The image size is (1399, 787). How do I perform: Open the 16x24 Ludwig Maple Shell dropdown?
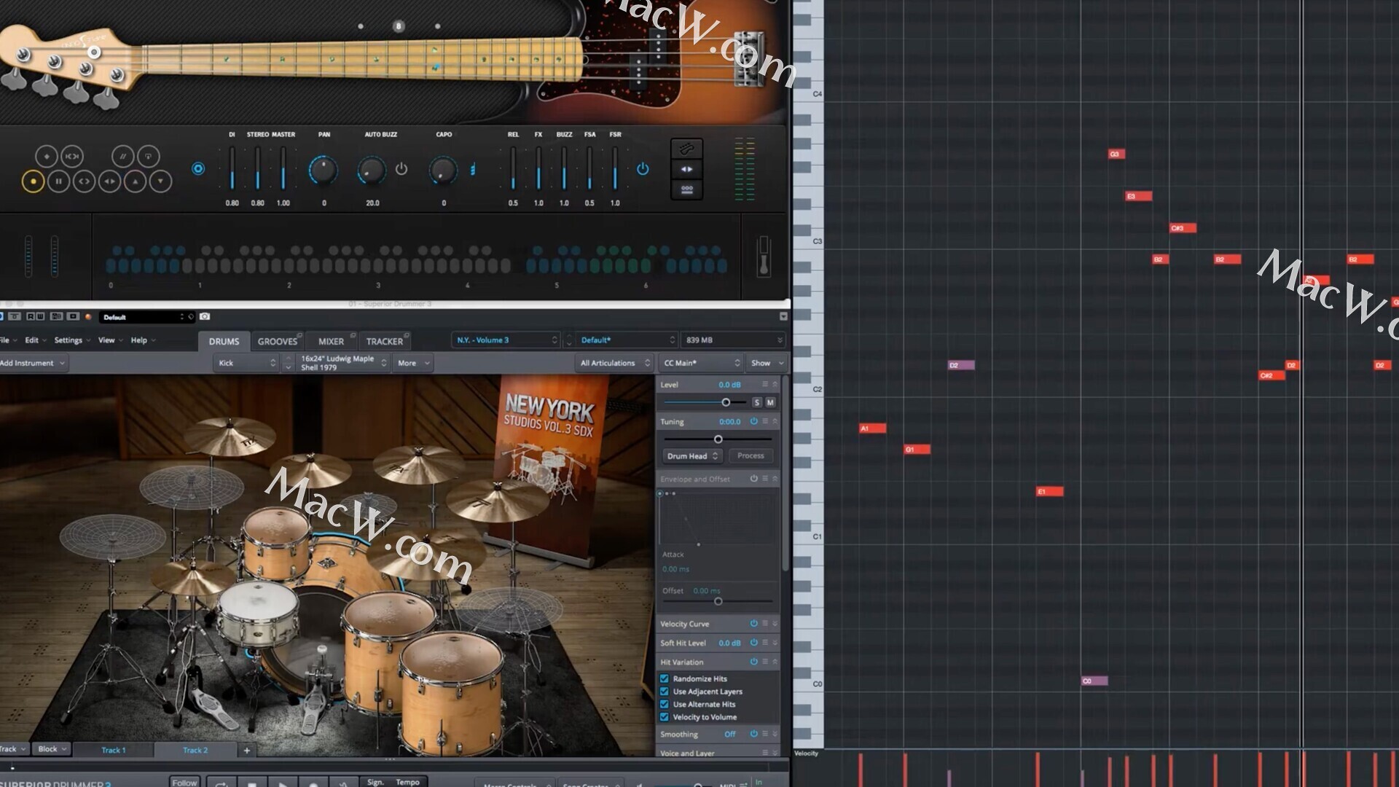(343, 363)
